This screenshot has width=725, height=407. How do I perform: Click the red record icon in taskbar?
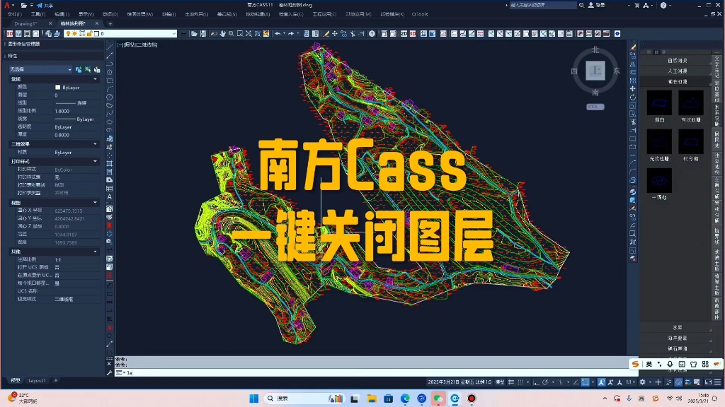(471, 399)
